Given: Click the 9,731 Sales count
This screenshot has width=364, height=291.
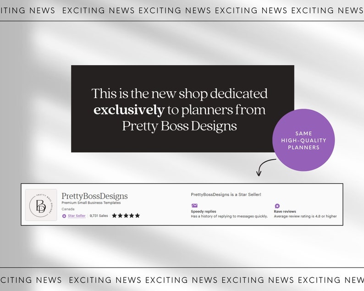Looking at the screenshot, I should pyautogui.click(x=99, y=215).
